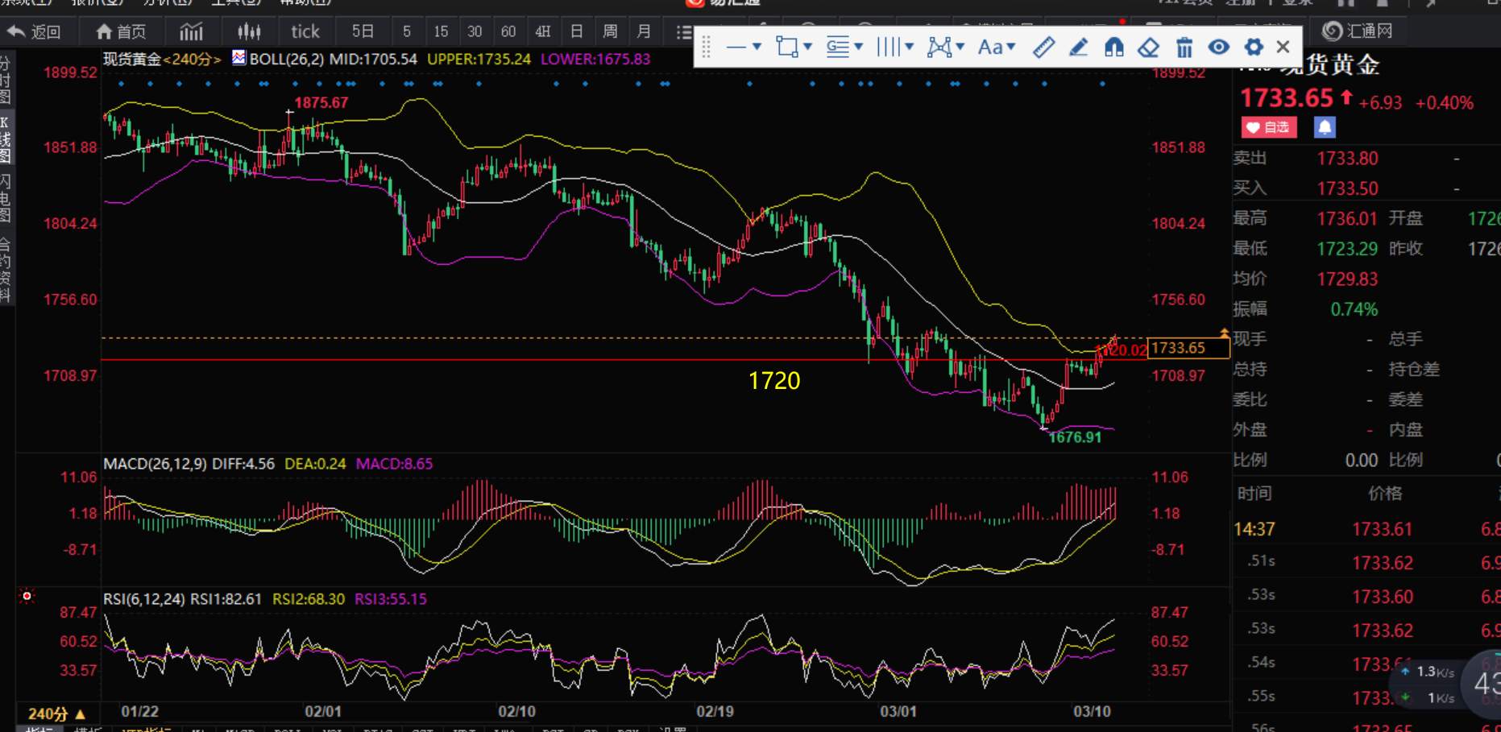Screen dimensions: 1501x732
Task: Switch to weekly 周 period
Action: (610, 31)
